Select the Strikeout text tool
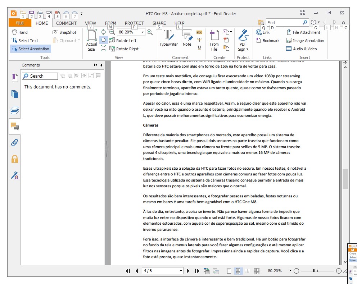The width and height of the screenshot is (357, 284). 199,40
